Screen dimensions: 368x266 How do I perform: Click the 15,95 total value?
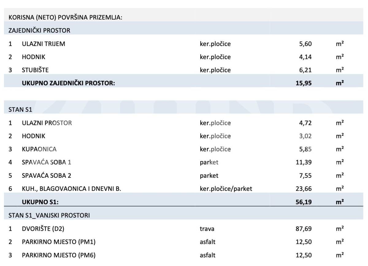pos(304,83)
